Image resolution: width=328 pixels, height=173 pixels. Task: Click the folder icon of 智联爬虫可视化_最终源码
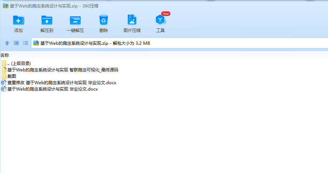(x=4, y=70)
